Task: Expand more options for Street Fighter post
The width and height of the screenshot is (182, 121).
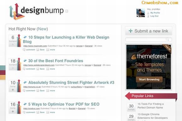Action: tap(51, 91)
